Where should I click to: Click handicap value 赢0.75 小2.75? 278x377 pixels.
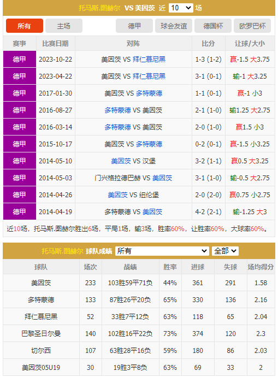coord(250,195)
